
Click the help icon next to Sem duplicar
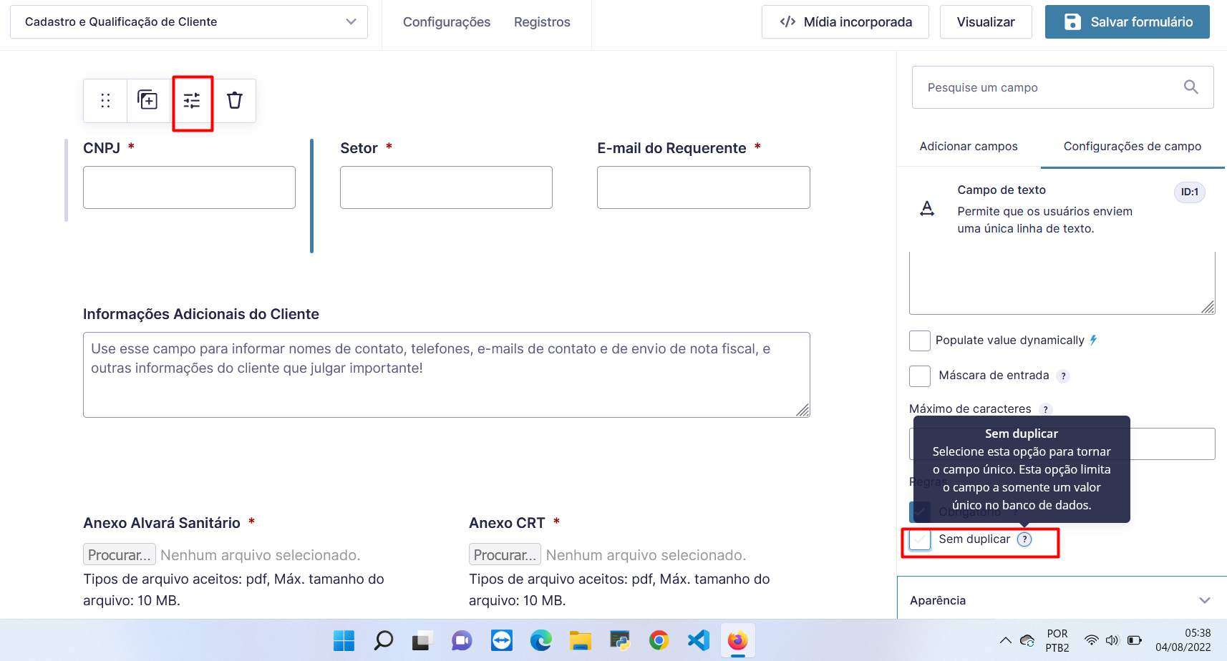click(x=1024, y=539)
